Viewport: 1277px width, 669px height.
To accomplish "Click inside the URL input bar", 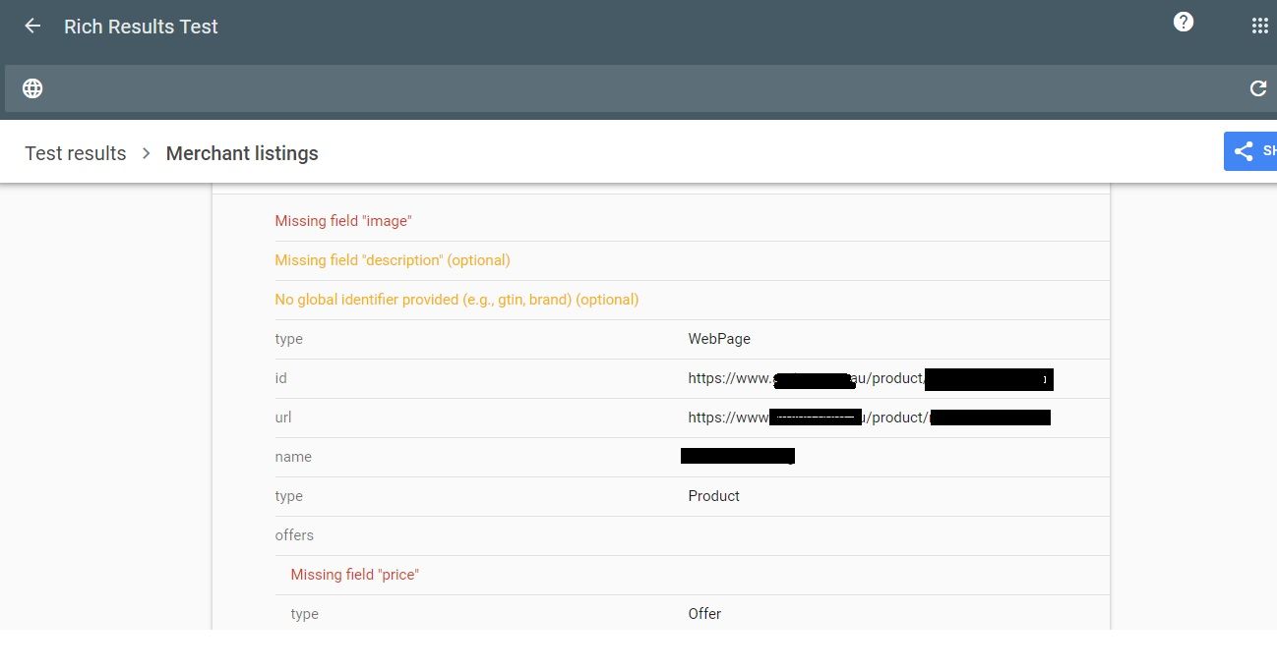I will tap(639, 88).
